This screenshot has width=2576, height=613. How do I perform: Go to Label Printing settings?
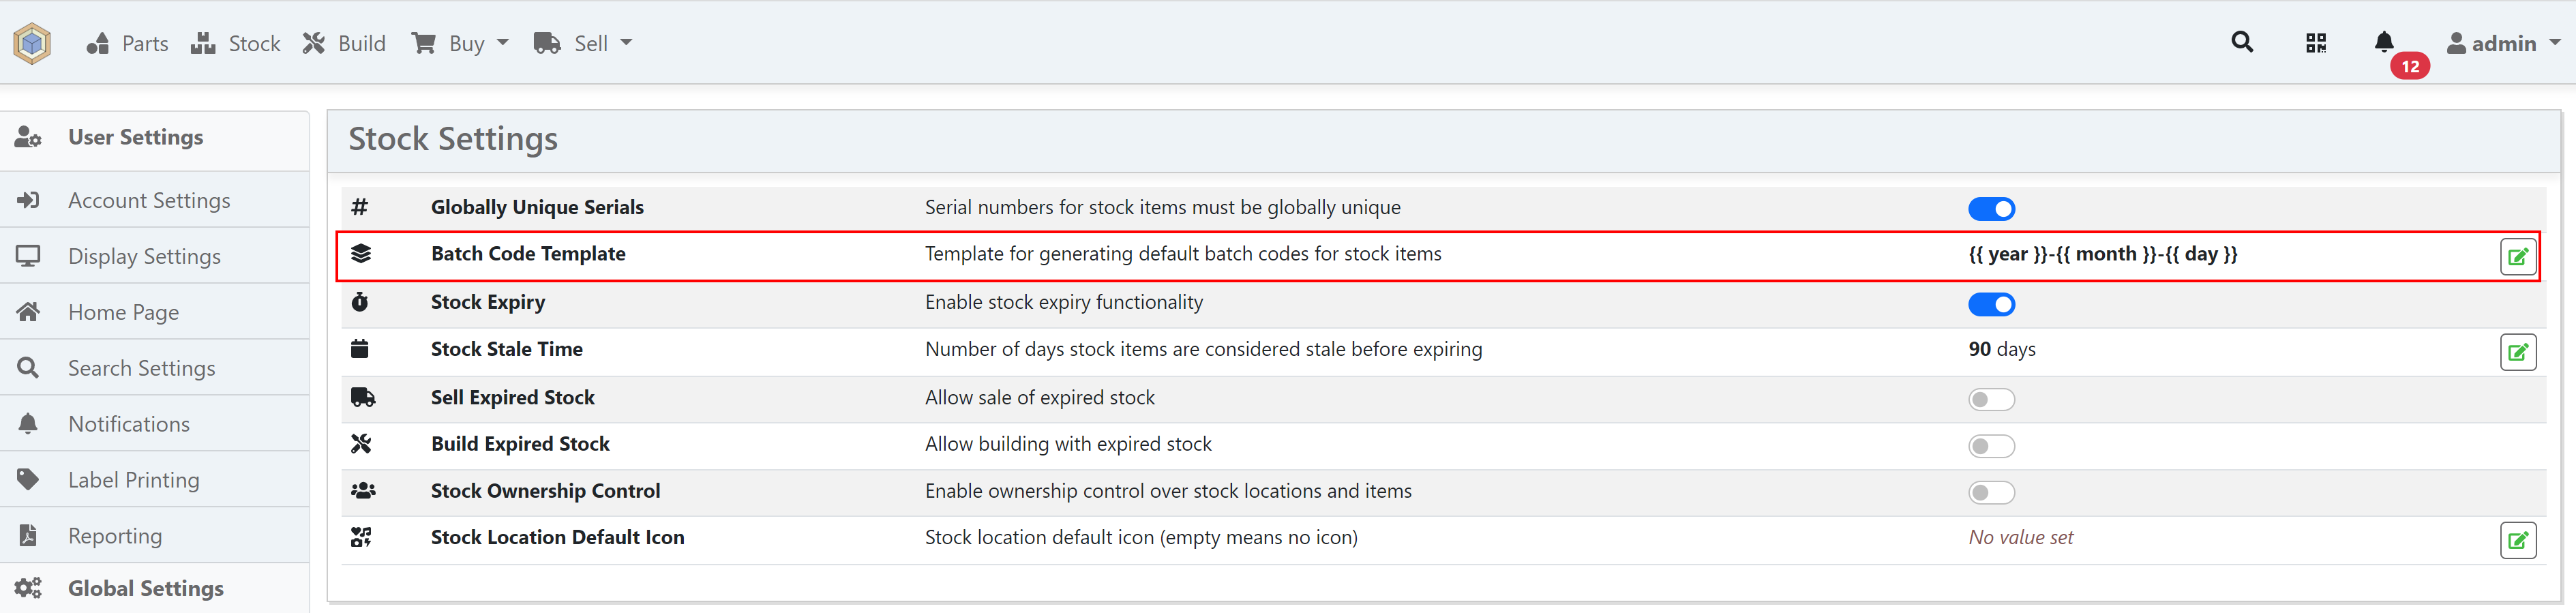click(x=134, y=479)
